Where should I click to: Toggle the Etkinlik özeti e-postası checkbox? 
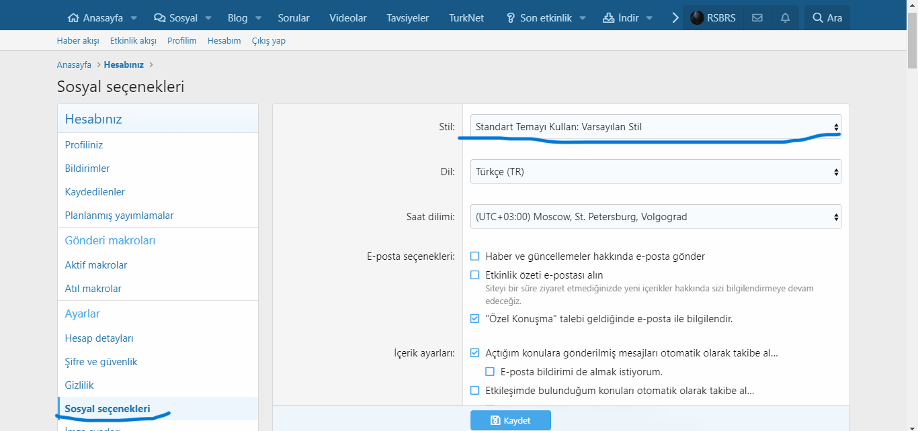coord(475,275)
